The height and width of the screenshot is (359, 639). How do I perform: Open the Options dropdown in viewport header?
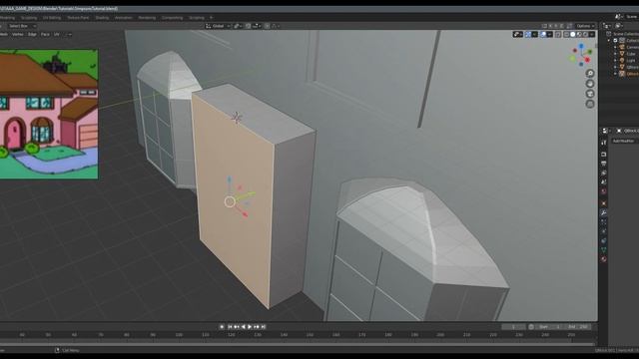click(585, 26)
